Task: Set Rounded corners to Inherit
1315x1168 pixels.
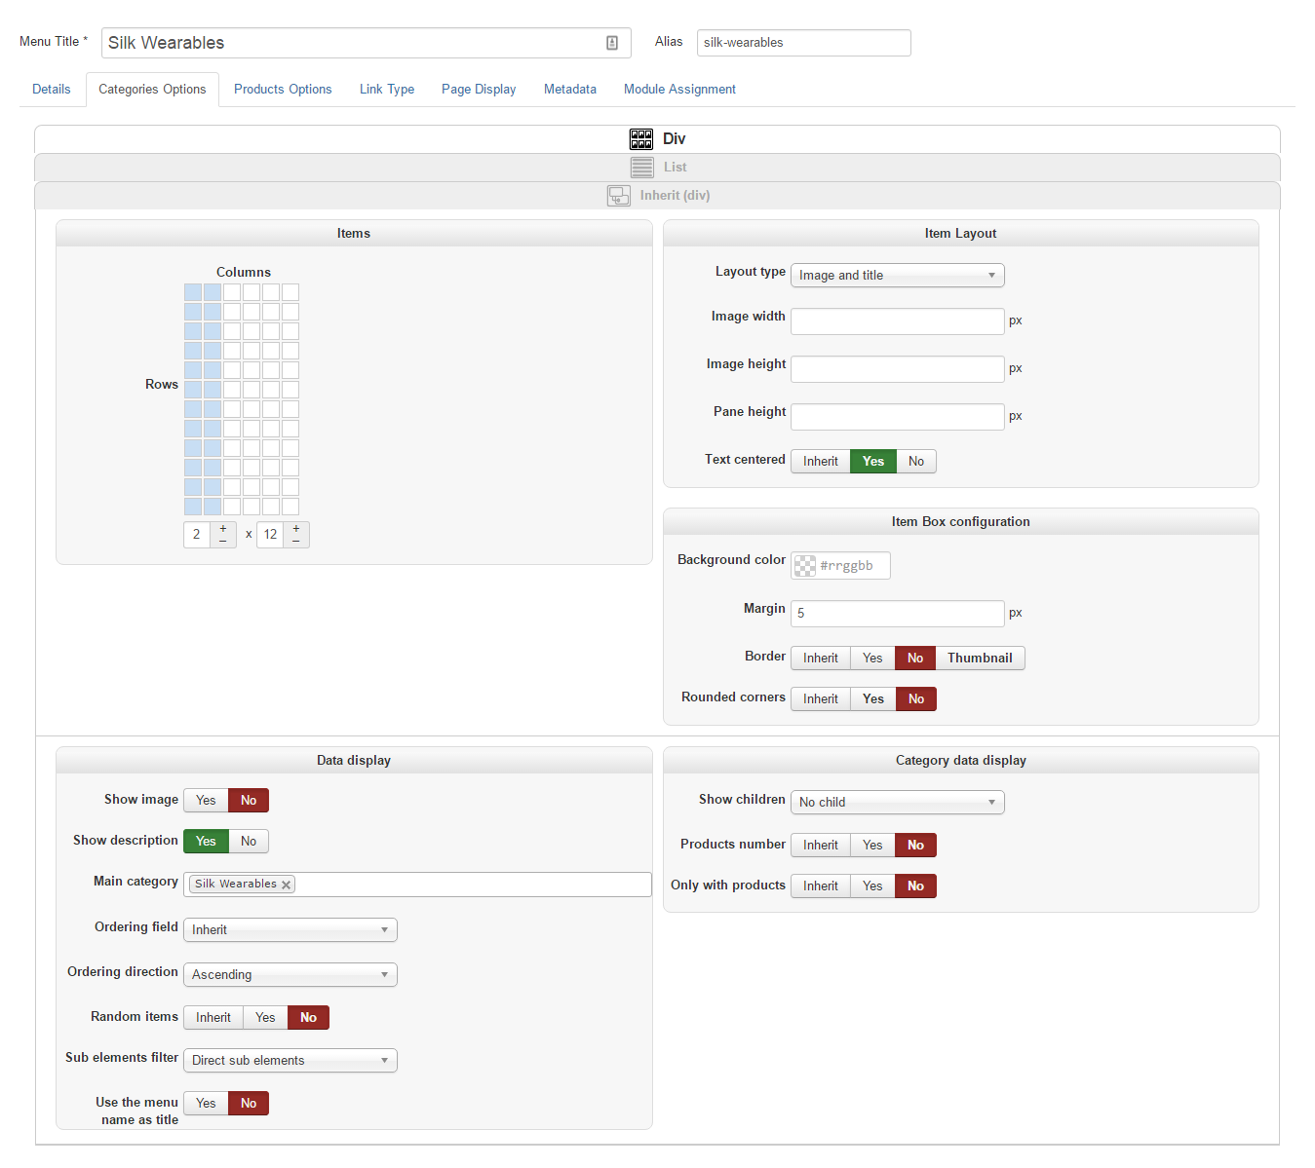Action: tap(821, 699)
